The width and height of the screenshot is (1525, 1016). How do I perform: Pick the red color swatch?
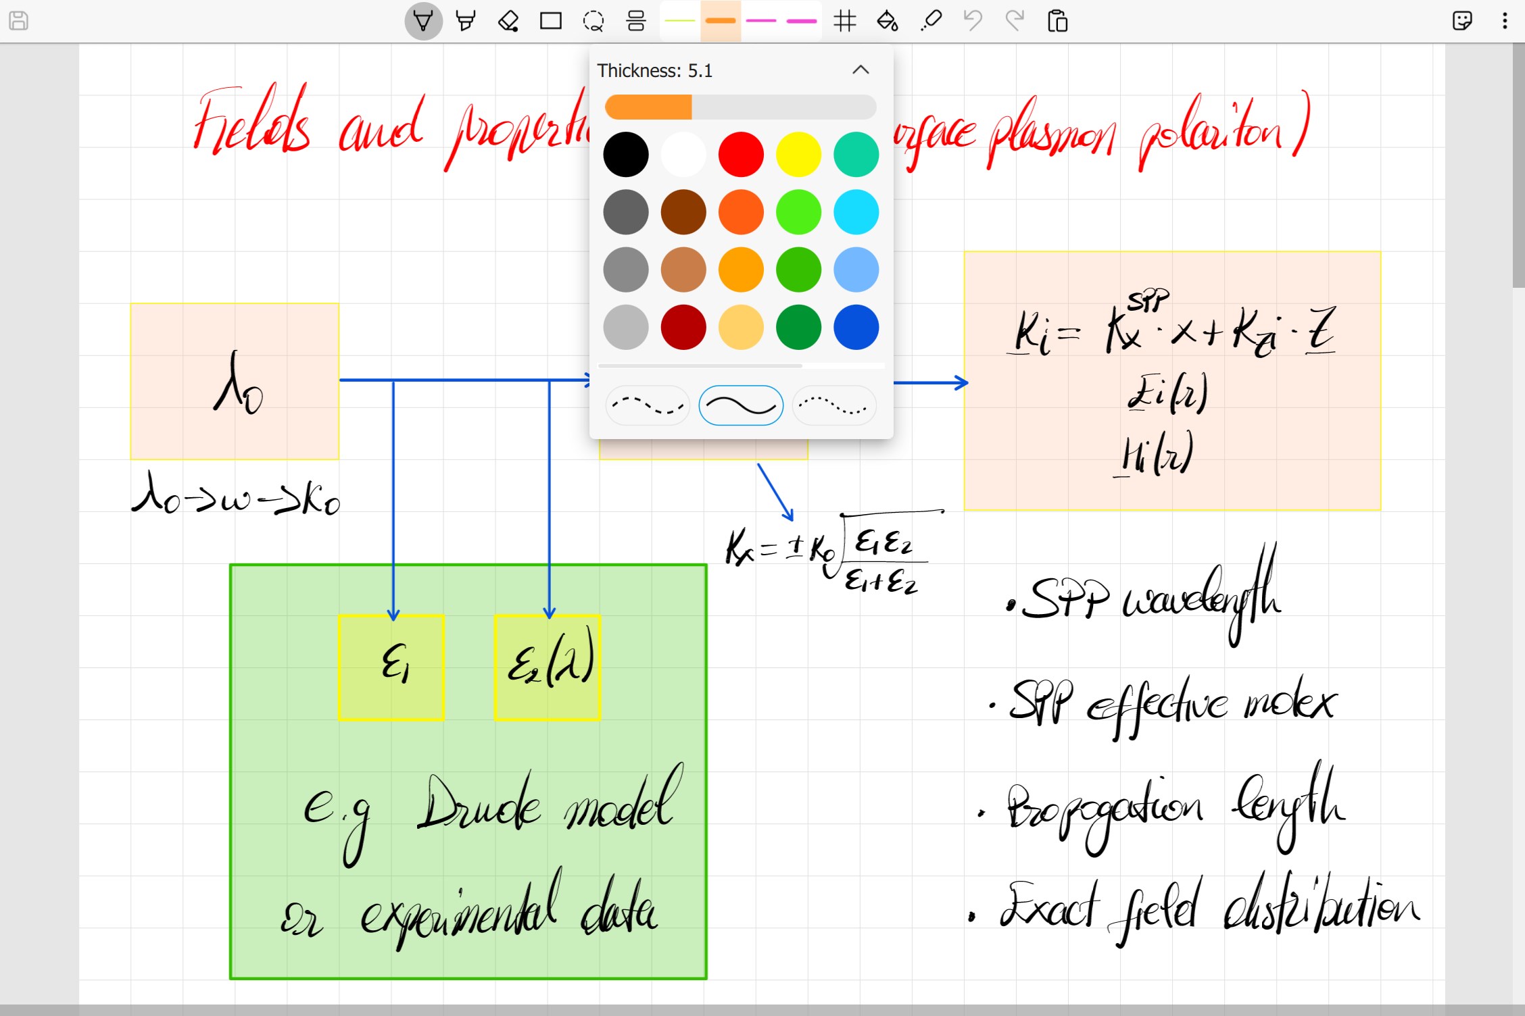(x=741, y=153)
